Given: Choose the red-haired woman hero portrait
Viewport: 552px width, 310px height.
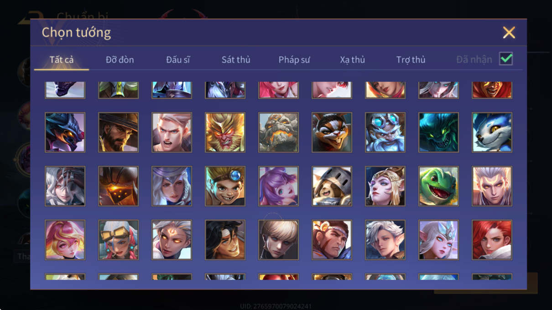Looking at the screenshot, I should [x=492, y=240].
